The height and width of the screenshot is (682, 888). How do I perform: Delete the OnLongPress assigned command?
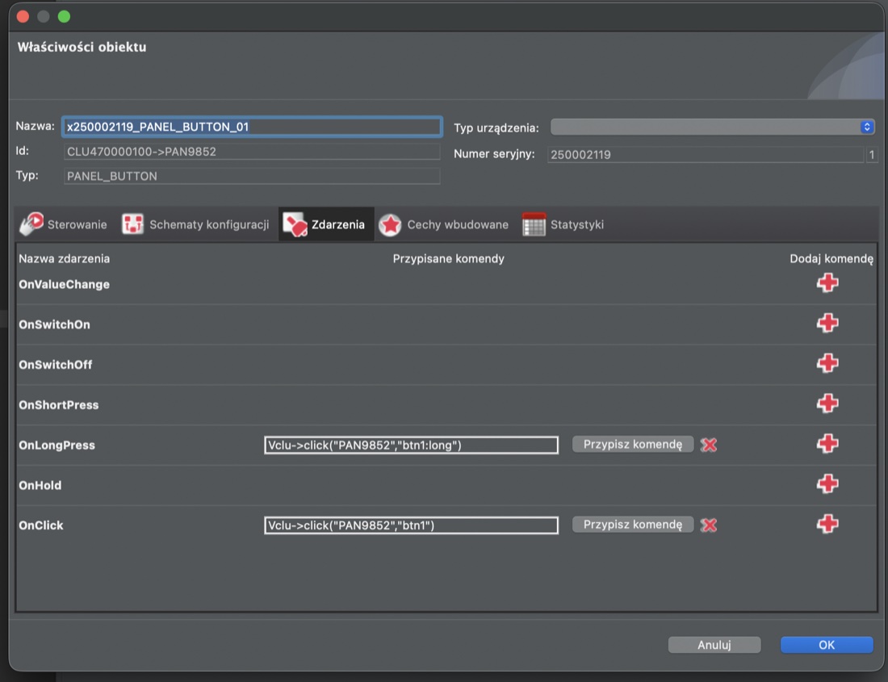click(x=709, y=445)
